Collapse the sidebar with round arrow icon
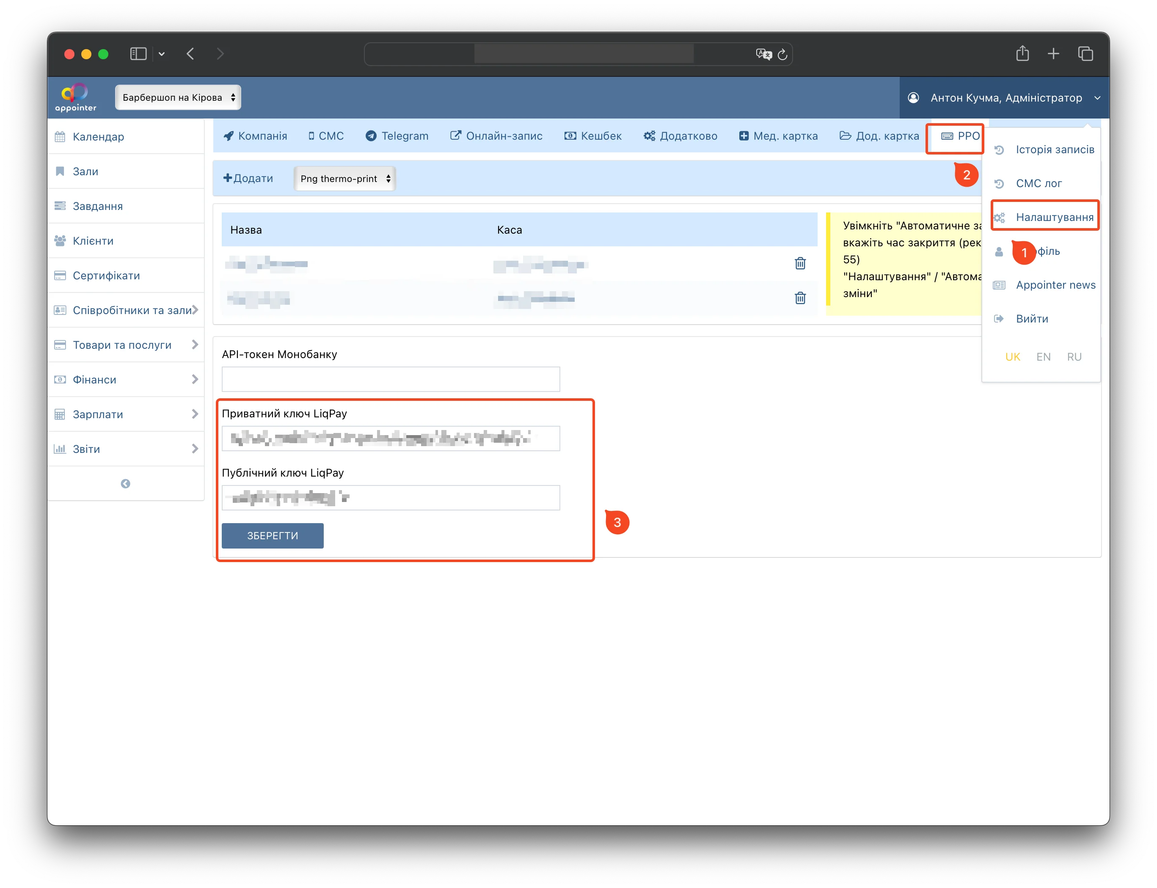 coord(125,484)
